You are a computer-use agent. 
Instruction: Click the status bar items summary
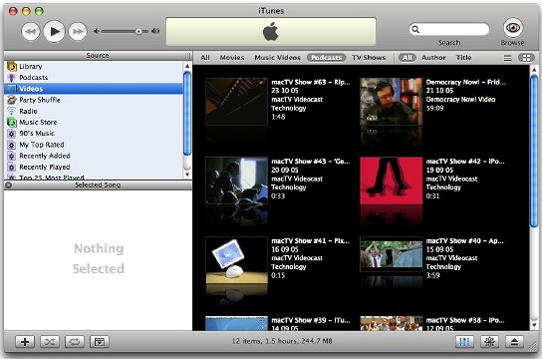[282, 341]
